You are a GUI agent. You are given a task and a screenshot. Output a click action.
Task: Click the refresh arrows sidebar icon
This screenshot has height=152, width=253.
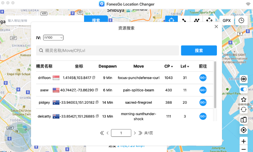244,110
